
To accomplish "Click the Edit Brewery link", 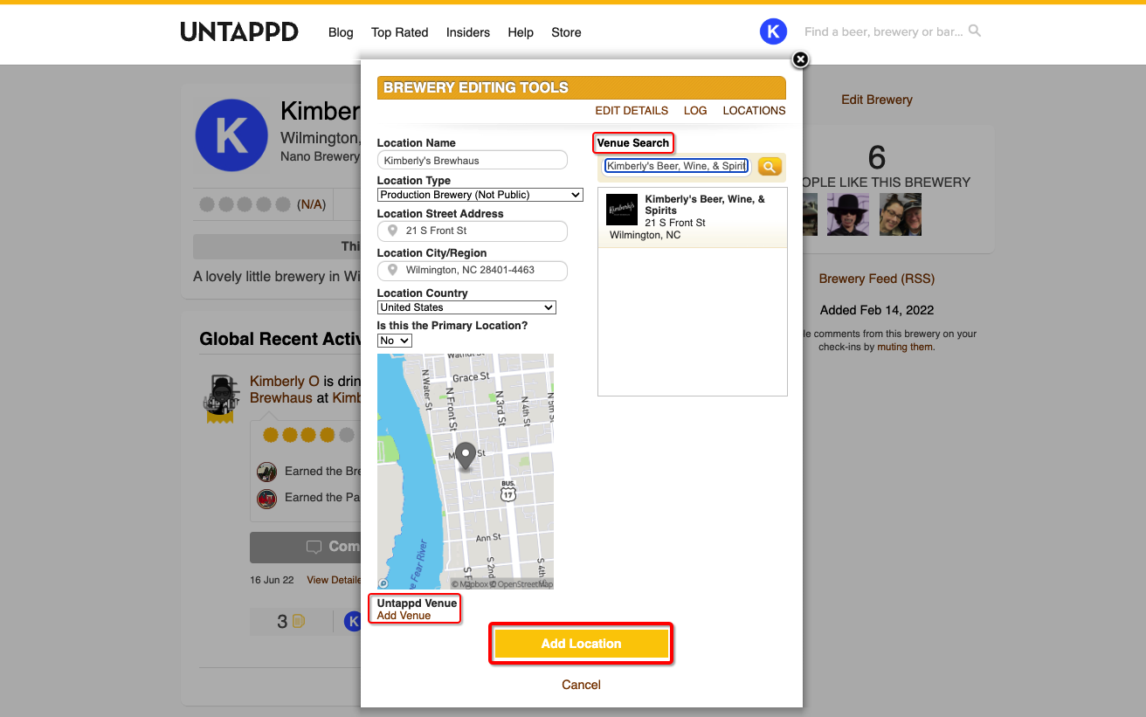I will click(x=877, y=100).
